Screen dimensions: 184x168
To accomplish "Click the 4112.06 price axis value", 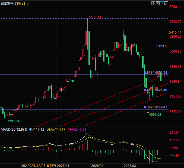I will coord(175,111).
